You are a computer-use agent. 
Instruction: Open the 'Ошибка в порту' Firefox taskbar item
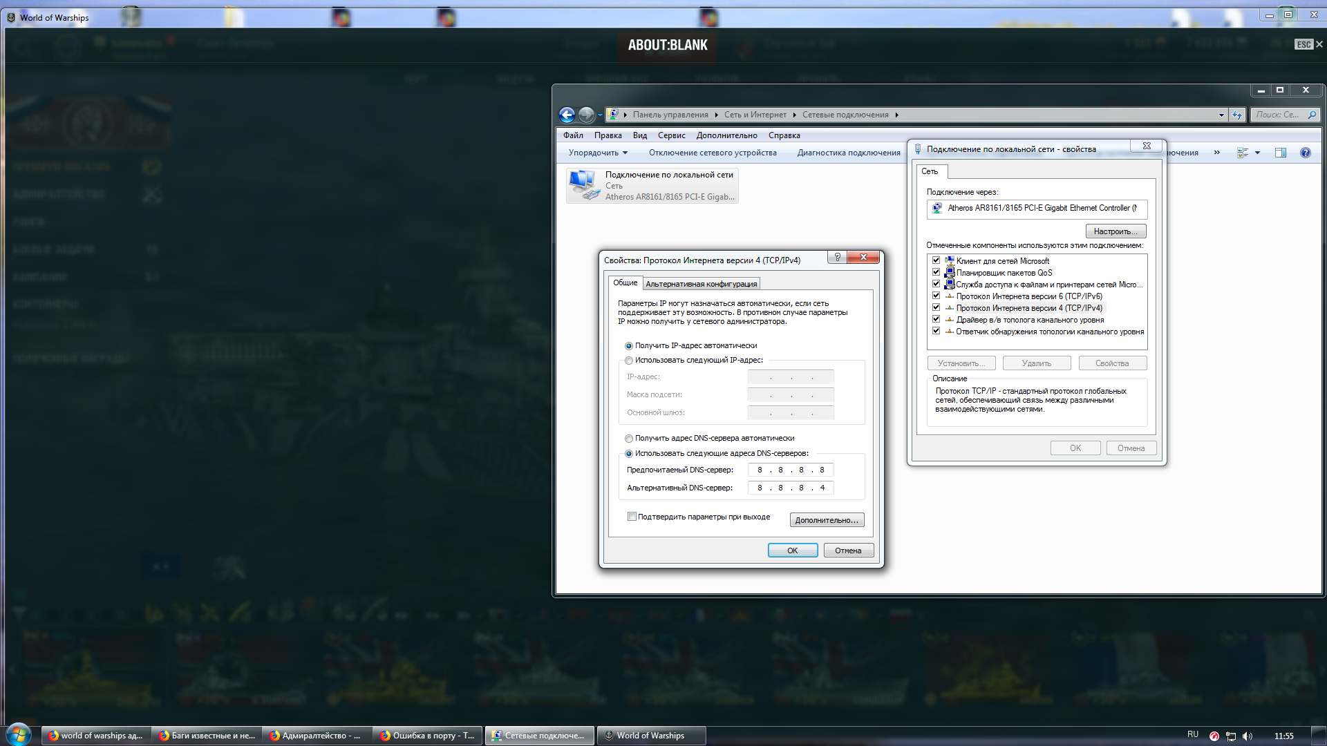pyautogui.click(x=429, y=736)
